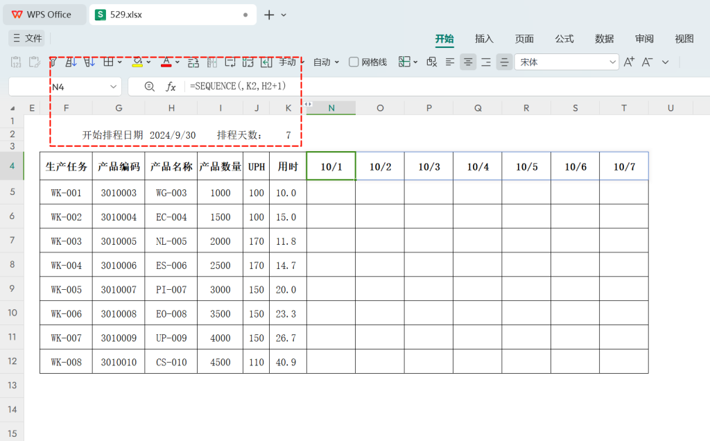Click the select all corner triangle

tap(12, 107)
